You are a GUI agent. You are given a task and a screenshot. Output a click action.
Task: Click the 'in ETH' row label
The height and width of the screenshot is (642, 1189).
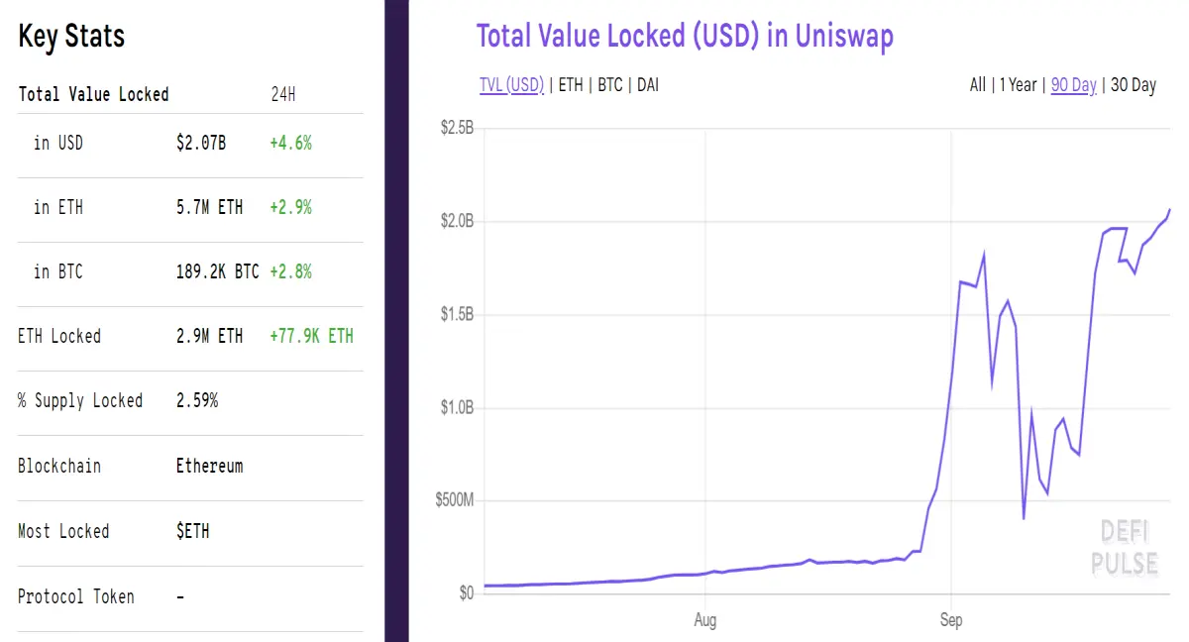[x=58, y=207]
